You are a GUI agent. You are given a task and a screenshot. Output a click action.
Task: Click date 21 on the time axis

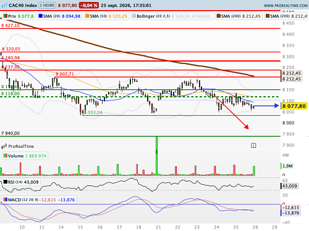click(x=158, y=227)
